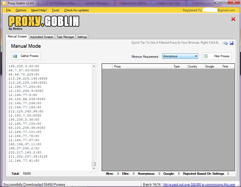Click proxy entry 213.26.229.148:8081
Screen dimensions: 241x187
click(x=28, y=83)
